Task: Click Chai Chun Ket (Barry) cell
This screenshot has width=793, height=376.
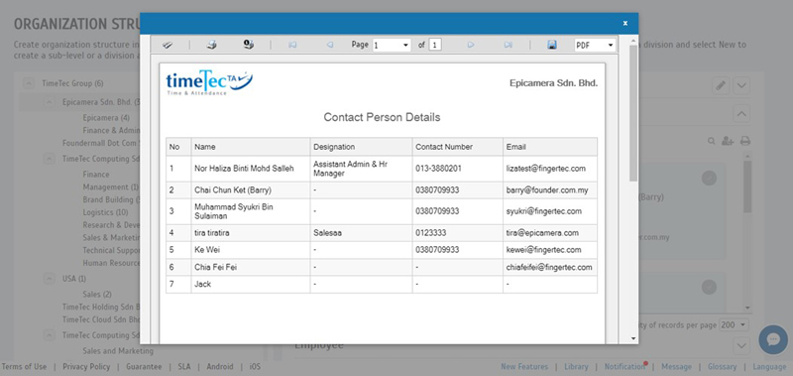Action: [x=251, y=190]
